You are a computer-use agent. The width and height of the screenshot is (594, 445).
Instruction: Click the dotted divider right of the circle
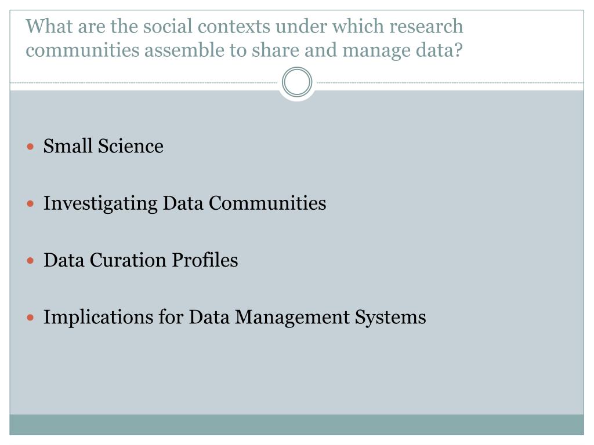pyautogui.click(x=450, y=82)
